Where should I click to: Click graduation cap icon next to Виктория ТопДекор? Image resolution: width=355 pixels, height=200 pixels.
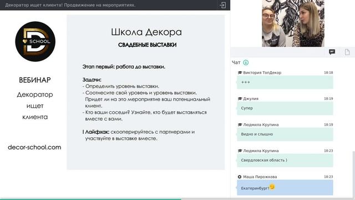click(240, 73)
